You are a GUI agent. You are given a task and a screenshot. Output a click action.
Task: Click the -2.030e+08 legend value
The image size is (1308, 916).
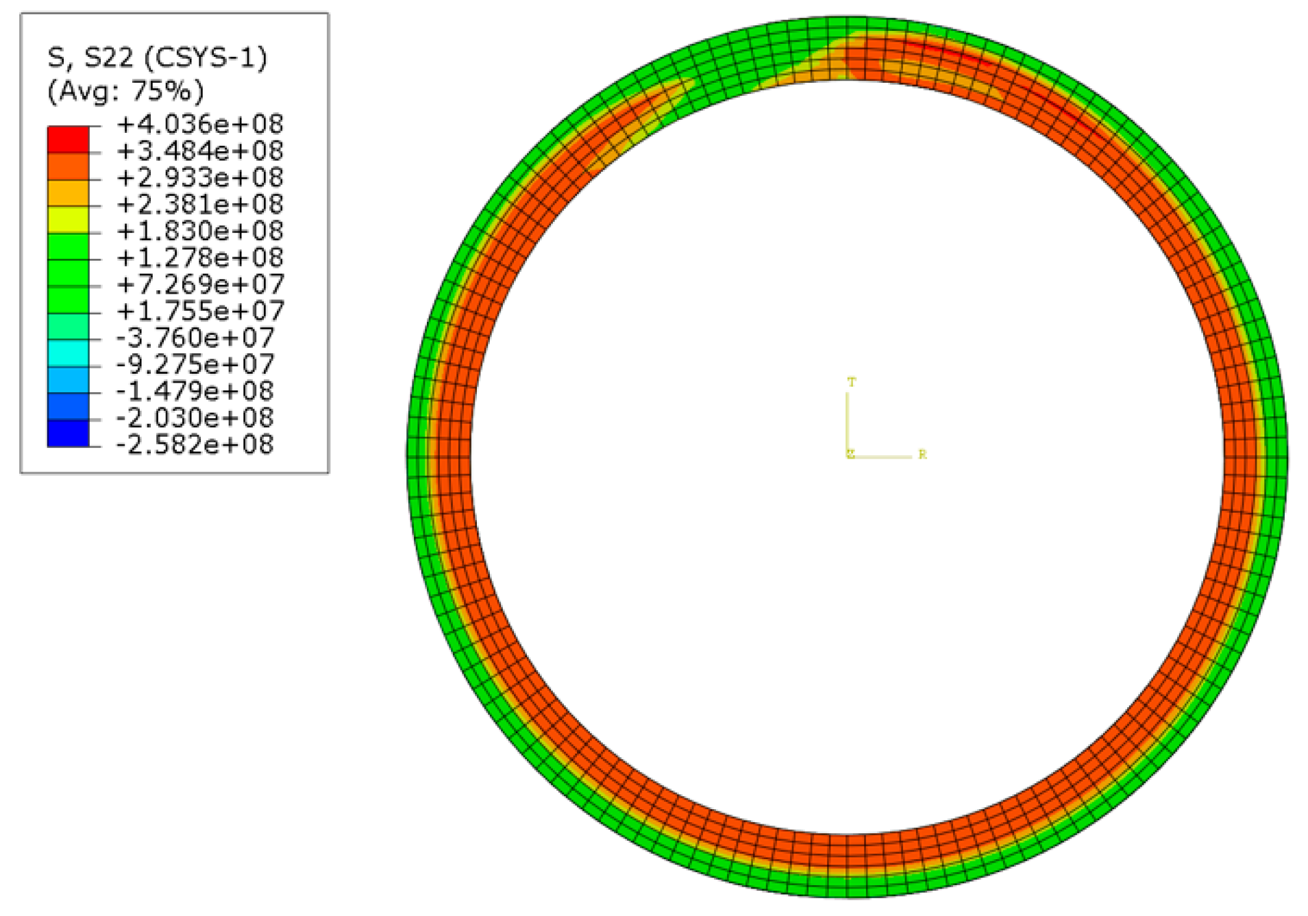click(195, 418)
